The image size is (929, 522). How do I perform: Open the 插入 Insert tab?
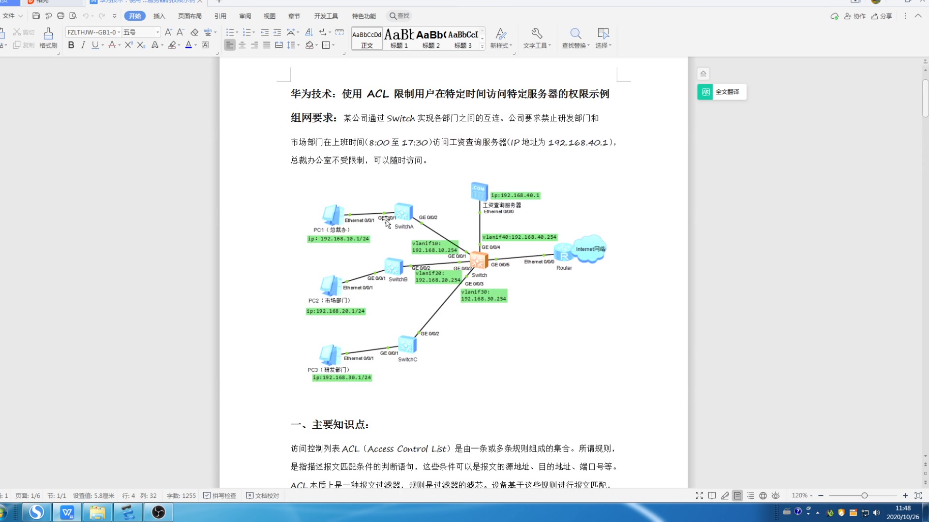point(159,16)
